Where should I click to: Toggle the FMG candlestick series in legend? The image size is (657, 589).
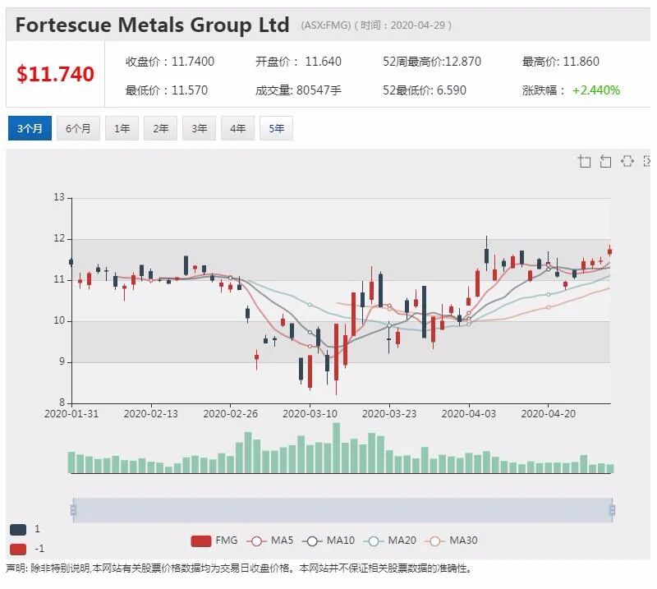(x=214, y=541)
